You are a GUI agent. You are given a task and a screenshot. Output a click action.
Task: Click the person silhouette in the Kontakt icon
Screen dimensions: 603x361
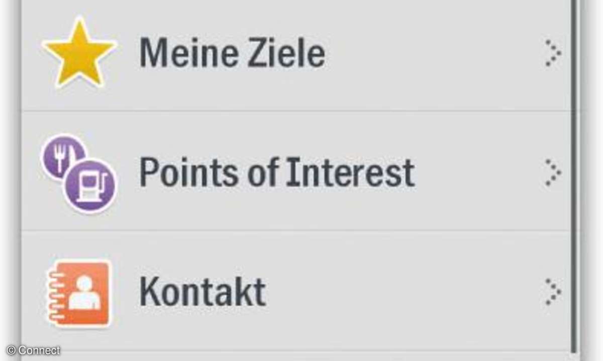pyautogui.click(x=84, y=293)
